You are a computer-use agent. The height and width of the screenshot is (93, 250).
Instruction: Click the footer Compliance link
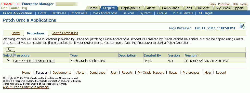coord(97,73)
